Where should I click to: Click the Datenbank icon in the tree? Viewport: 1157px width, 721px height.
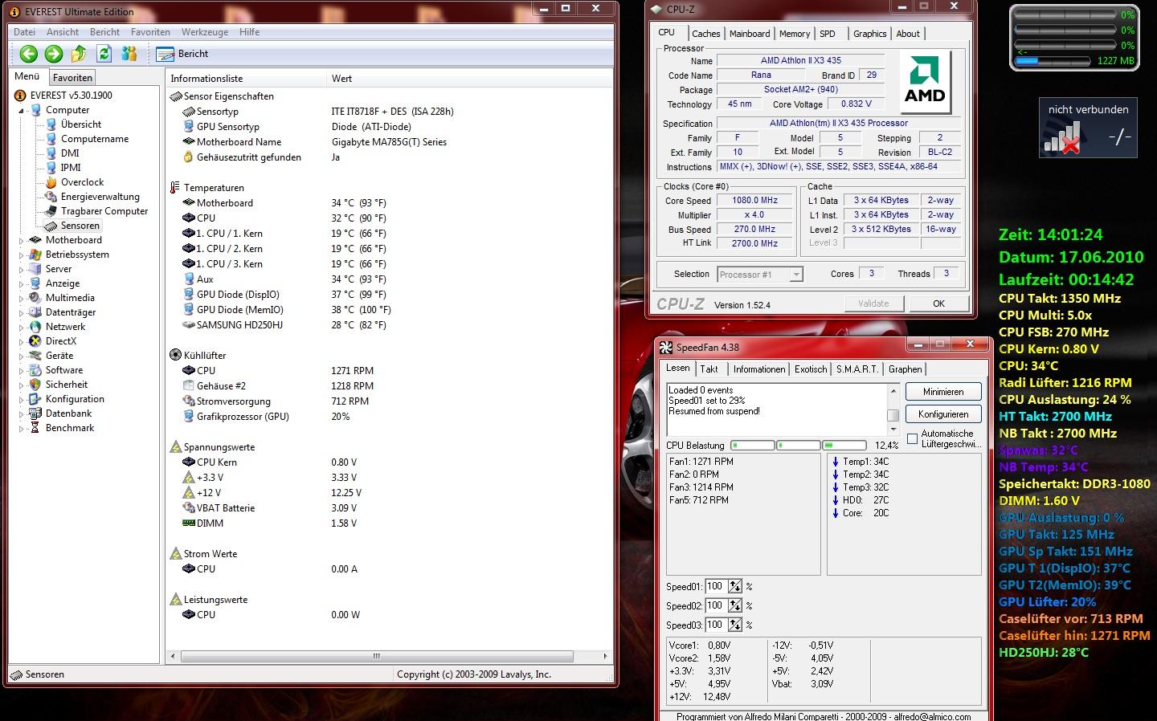point(35,413)
